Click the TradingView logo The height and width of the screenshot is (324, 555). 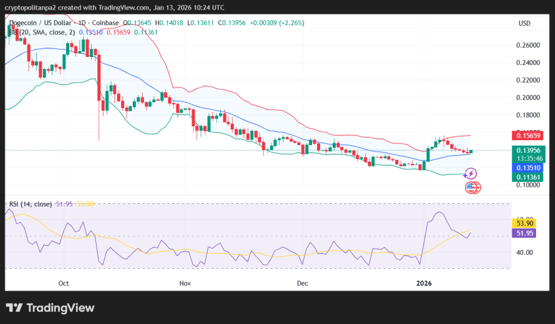click(x=50, y=307)
